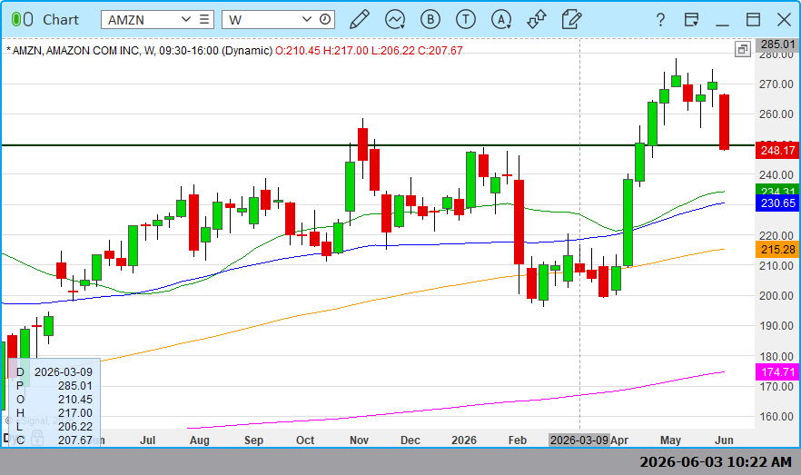Click the Apr label on time axis
This screenshot has height=475, width=801.
[x=619, y=440]
